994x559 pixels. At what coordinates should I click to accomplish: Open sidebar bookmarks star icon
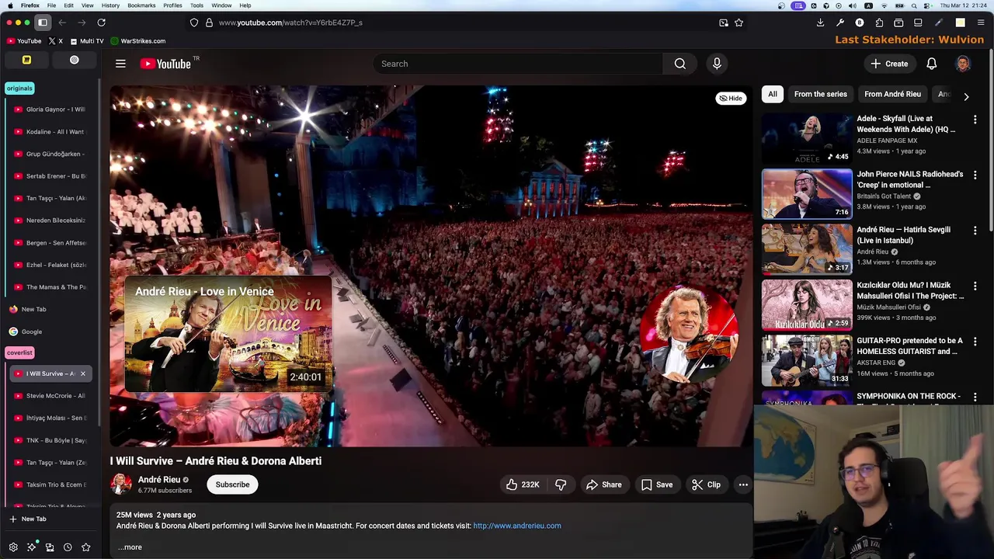86,547
